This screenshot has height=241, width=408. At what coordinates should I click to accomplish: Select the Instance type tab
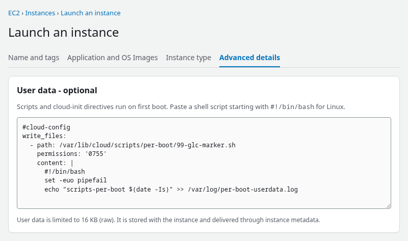pos(188,58)
